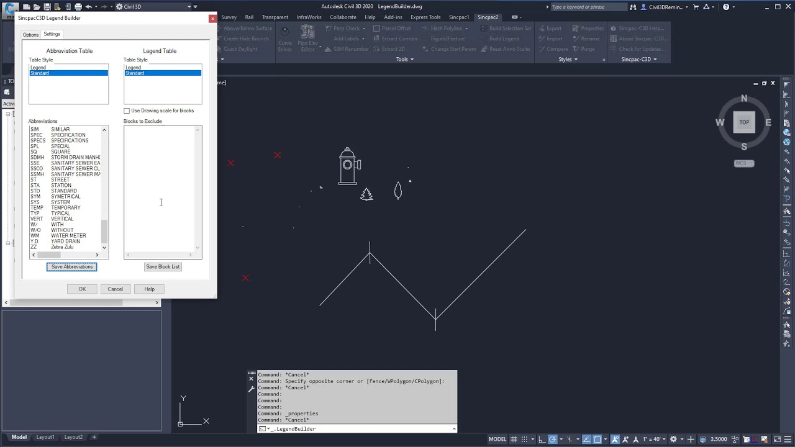Toggle snap mode in the status bar
The height and width of the screenshot is (447, 795).
tap(524, 439)
